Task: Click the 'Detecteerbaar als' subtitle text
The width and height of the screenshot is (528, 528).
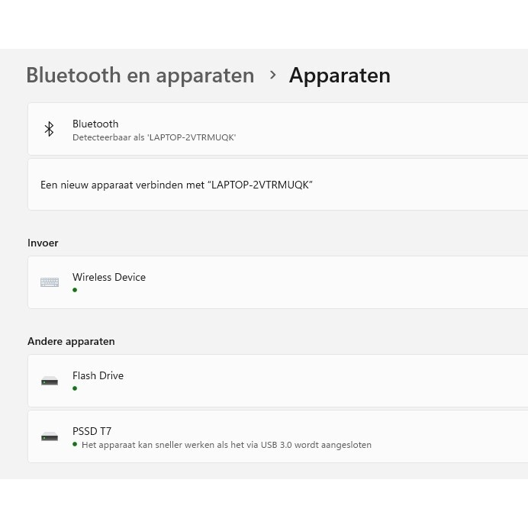Action: [154, 137]
